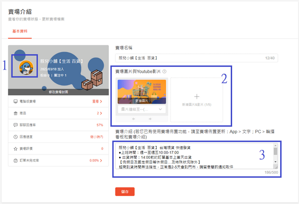
Task: Click the textarea resize grip corner
Action: click(x=276, y=167)
